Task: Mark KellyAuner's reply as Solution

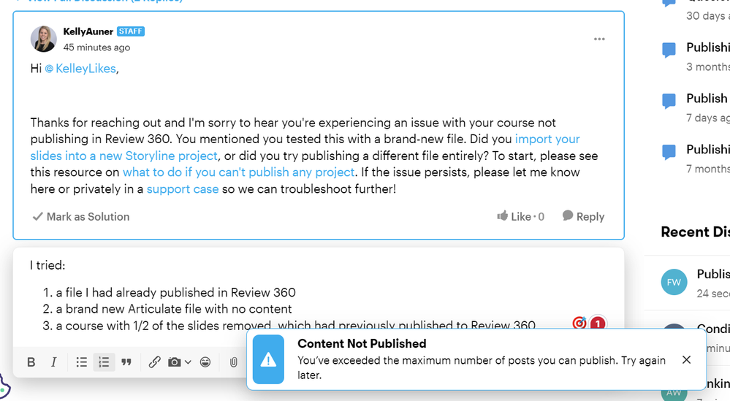Action: (x=81, y=216)
